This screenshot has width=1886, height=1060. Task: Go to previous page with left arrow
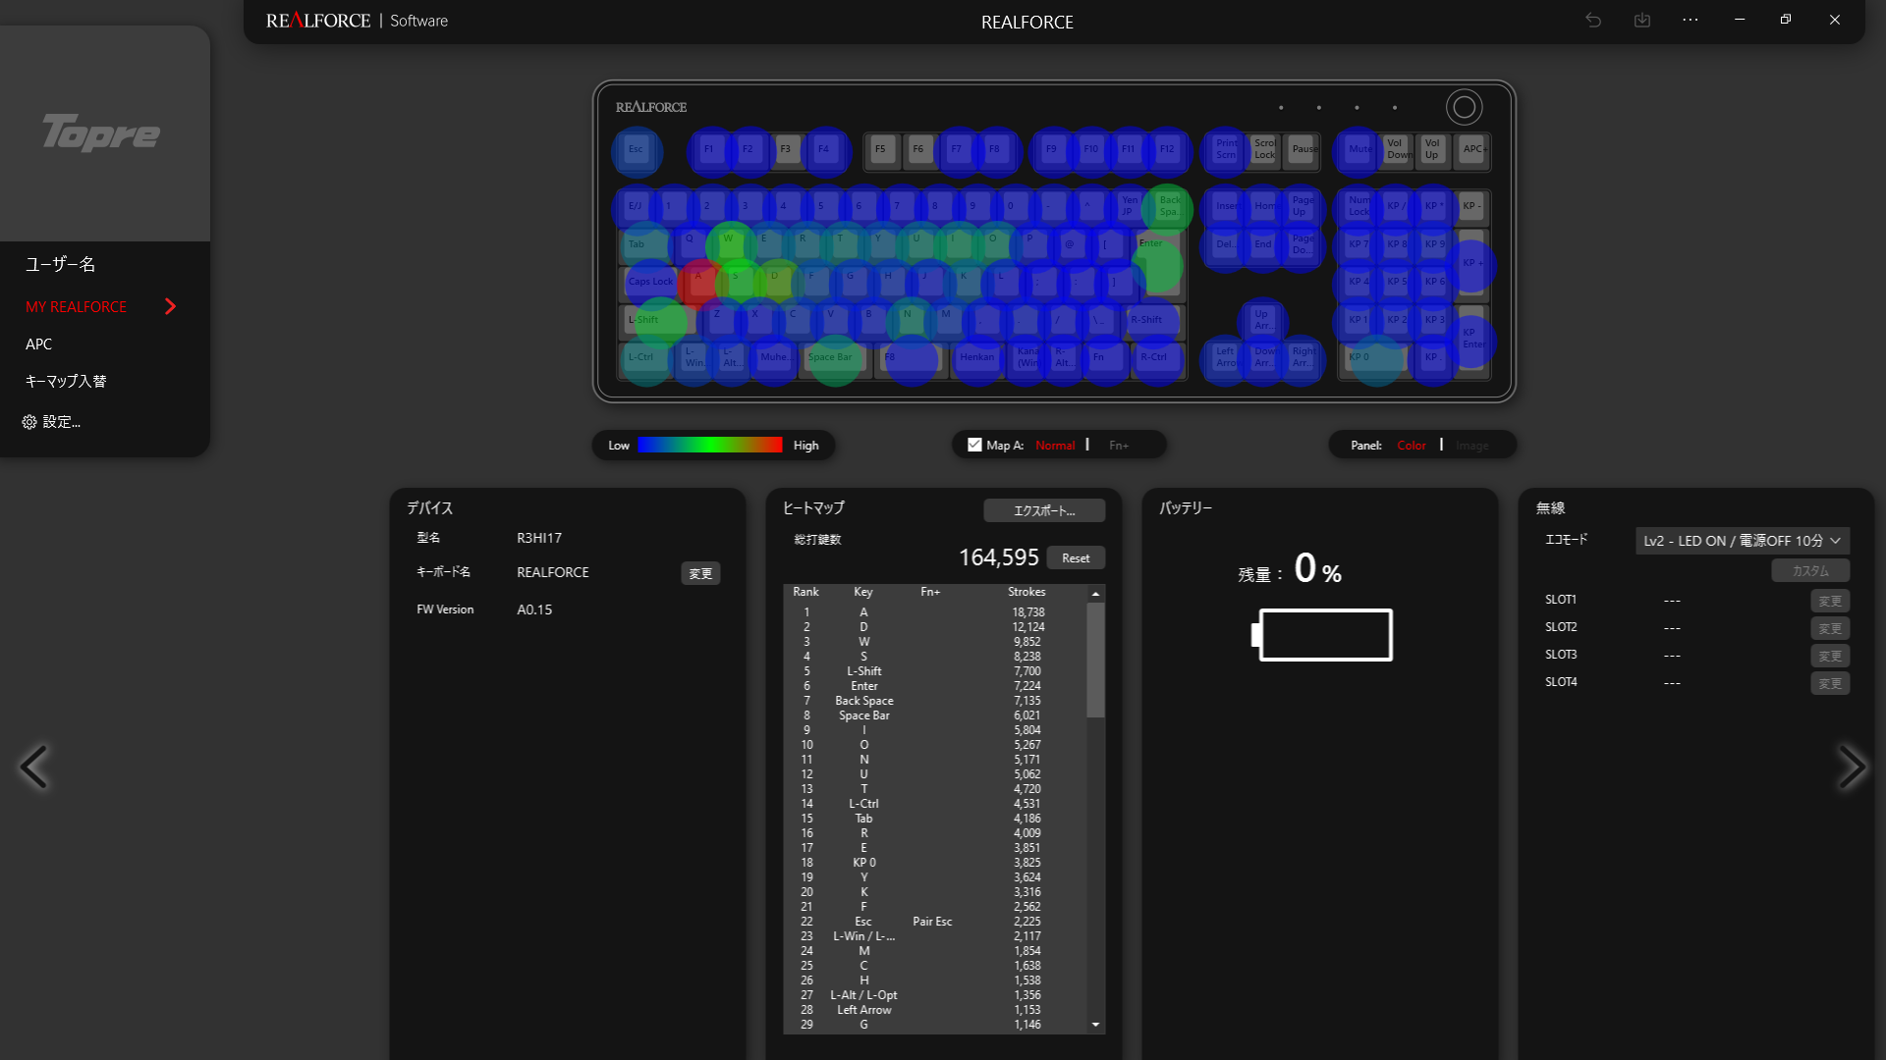34,767
